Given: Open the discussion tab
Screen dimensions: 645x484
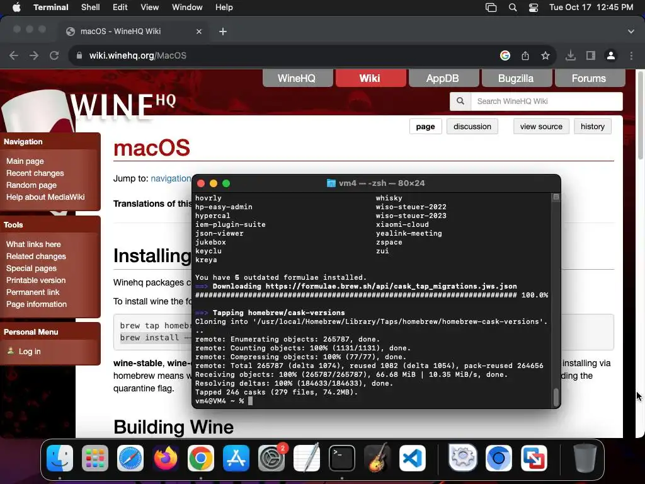Looking at the screenshot, I should pos(472,126).
